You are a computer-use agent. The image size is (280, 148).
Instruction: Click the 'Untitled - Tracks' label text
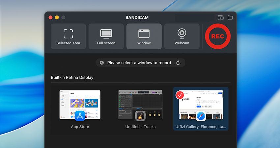pyautogui.click(x=140, y=127)
